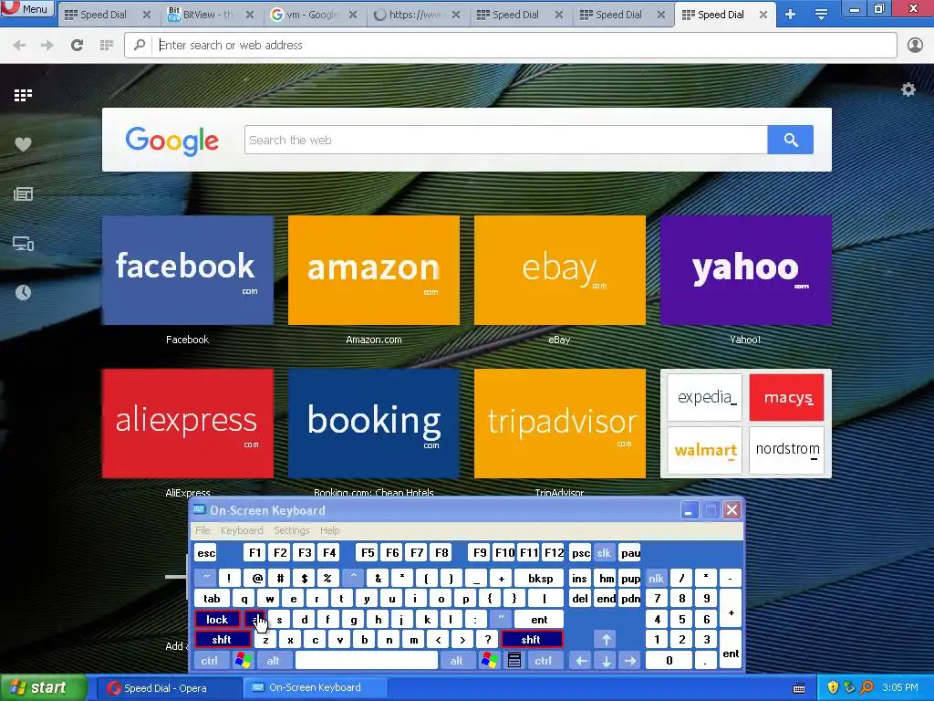Go forward to next page
Image resolution: width=934 pixels, height=701 pixels.
click(47, 45)
